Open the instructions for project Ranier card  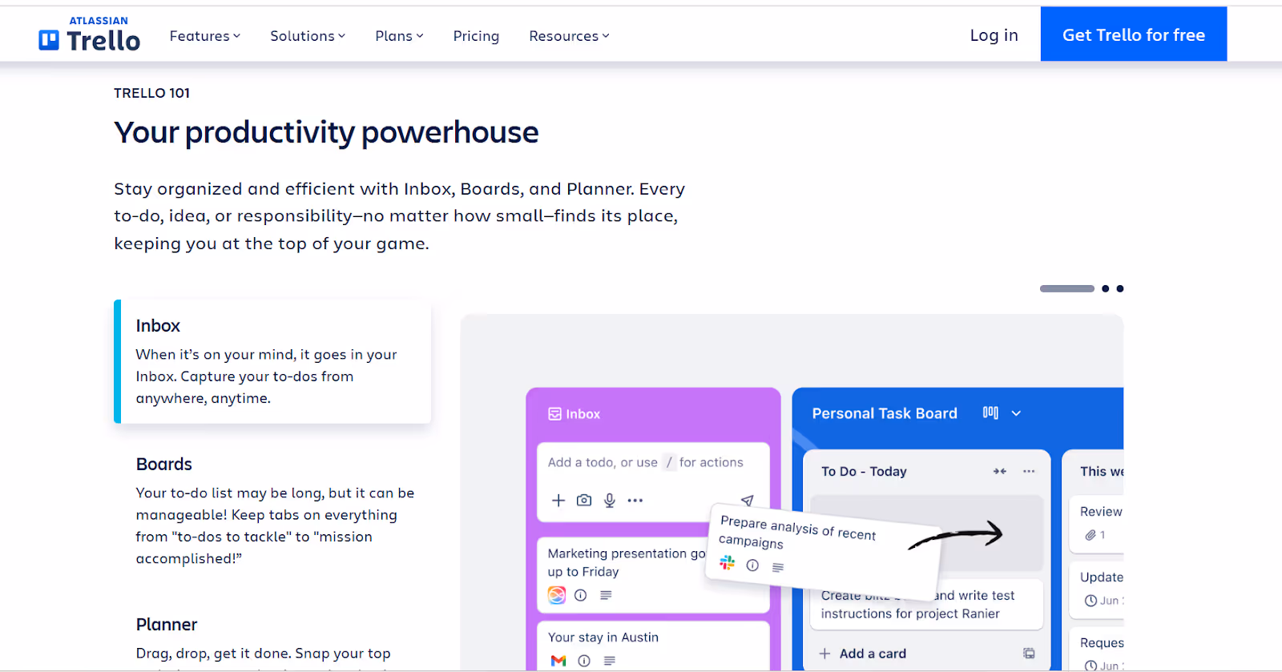[927, 605]
